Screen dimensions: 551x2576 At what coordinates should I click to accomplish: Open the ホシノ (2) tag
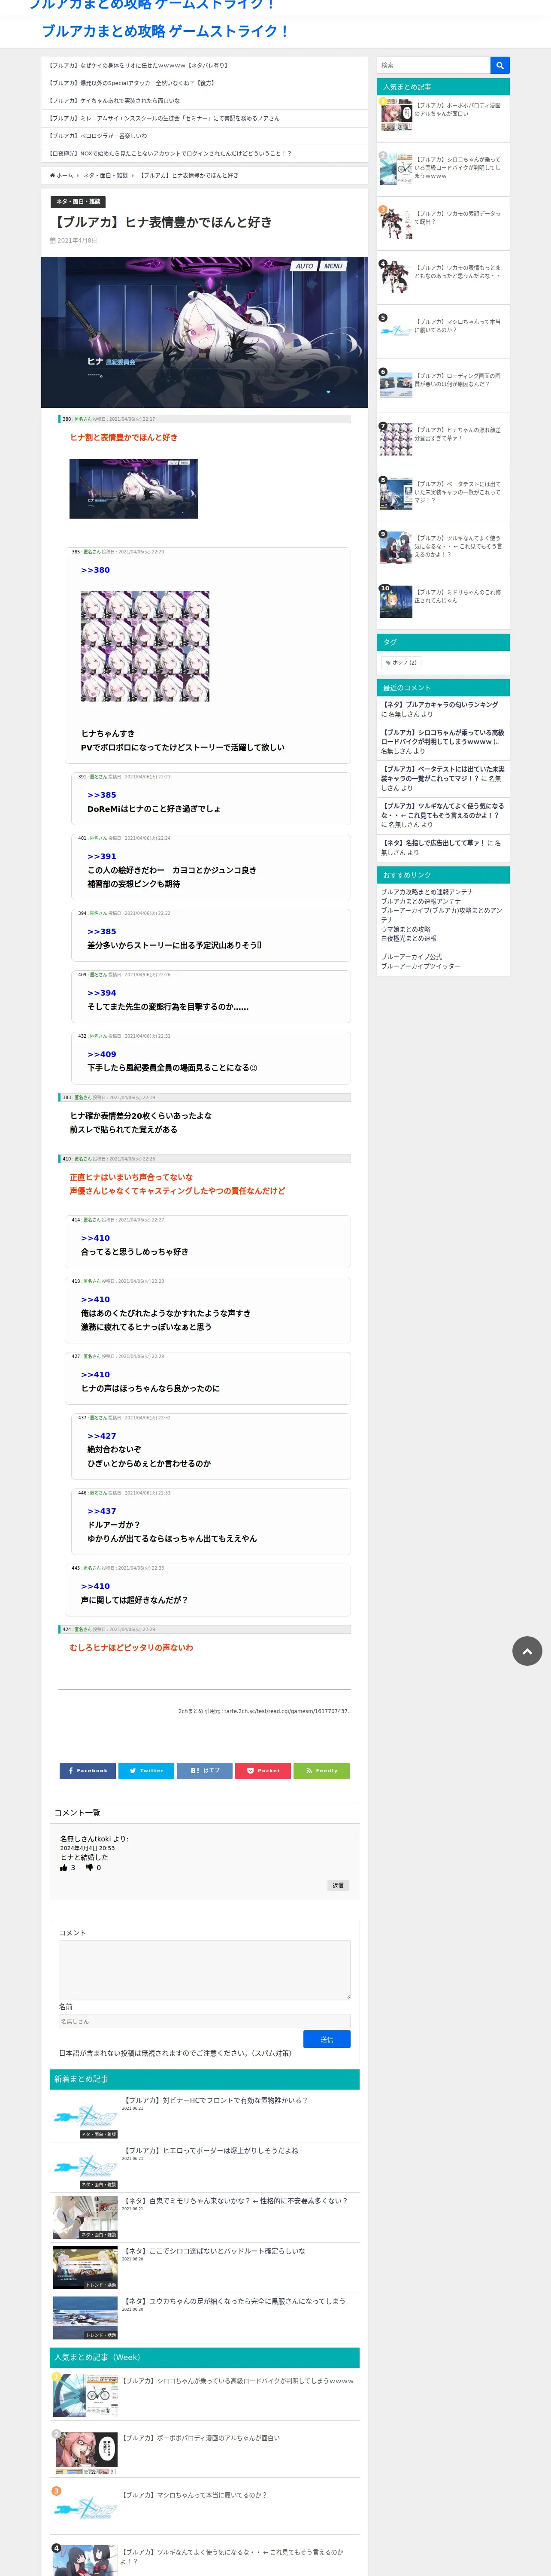click(x=401, y=662)
